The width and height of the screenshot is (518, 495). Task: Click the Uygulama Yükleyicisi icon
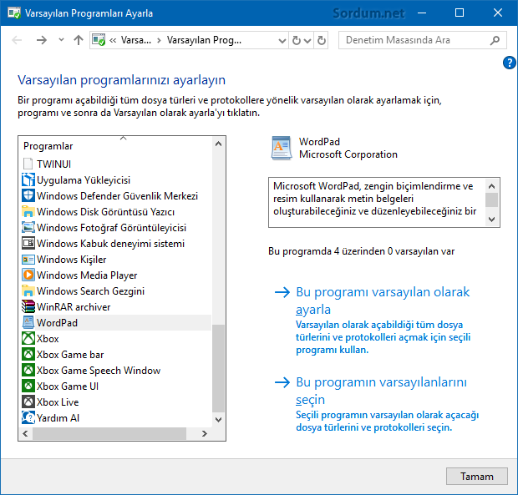coord(28,179)
